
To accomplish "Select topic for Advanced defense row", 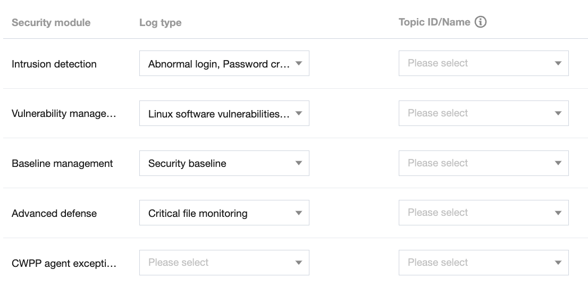I will point(483,213).
